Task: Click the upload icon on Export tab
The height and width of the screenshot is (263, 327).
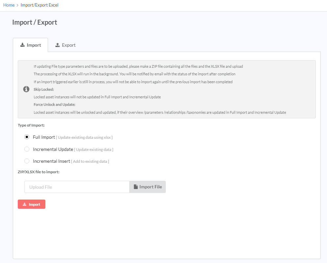Action: coord(58,45)
